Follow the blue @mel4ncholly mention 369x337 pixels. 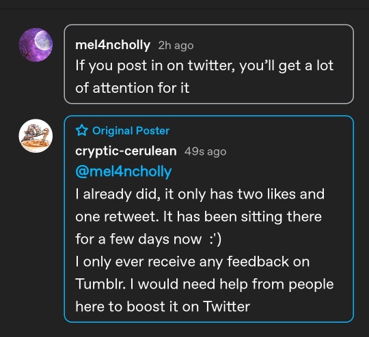coord(124,171)
